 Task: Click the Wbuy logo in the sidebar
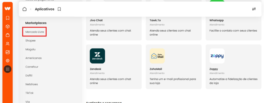[7, 8]
